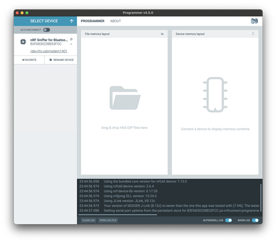The height and width of the screenshot is (242, 276).
Task: Disable the Autoscroll Log toggle
Action: pos(229,220)
